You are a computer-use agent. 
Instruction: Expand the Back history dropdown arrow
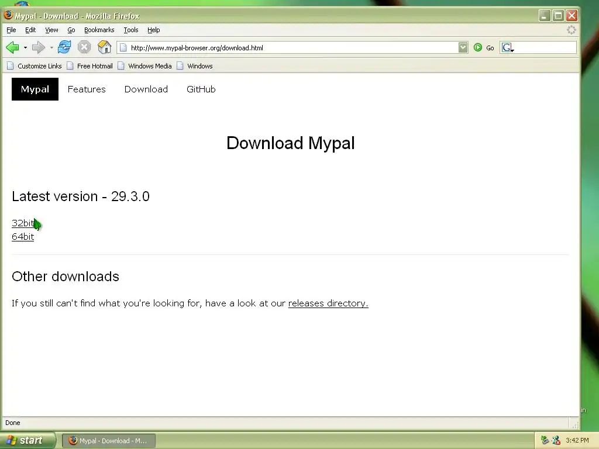25,48
